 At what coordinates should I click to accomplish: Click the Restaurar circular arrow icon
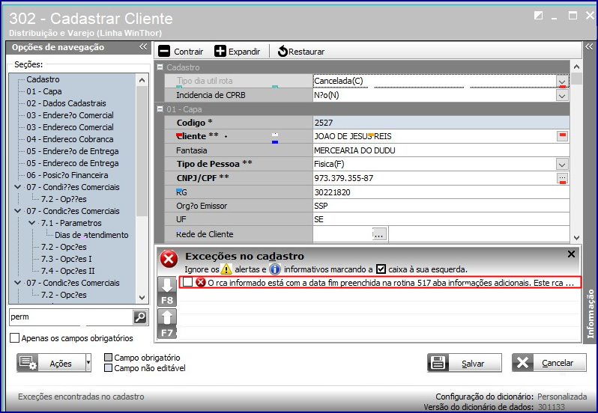tap(283, 51)
